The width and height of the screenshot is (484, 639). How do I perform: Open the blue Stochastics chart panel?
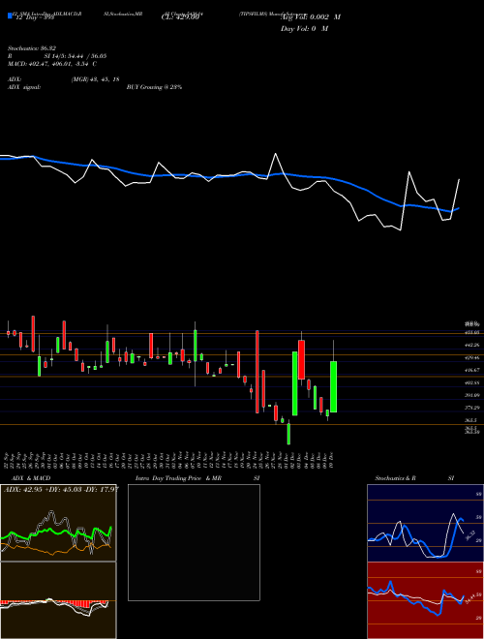(425, 523)
